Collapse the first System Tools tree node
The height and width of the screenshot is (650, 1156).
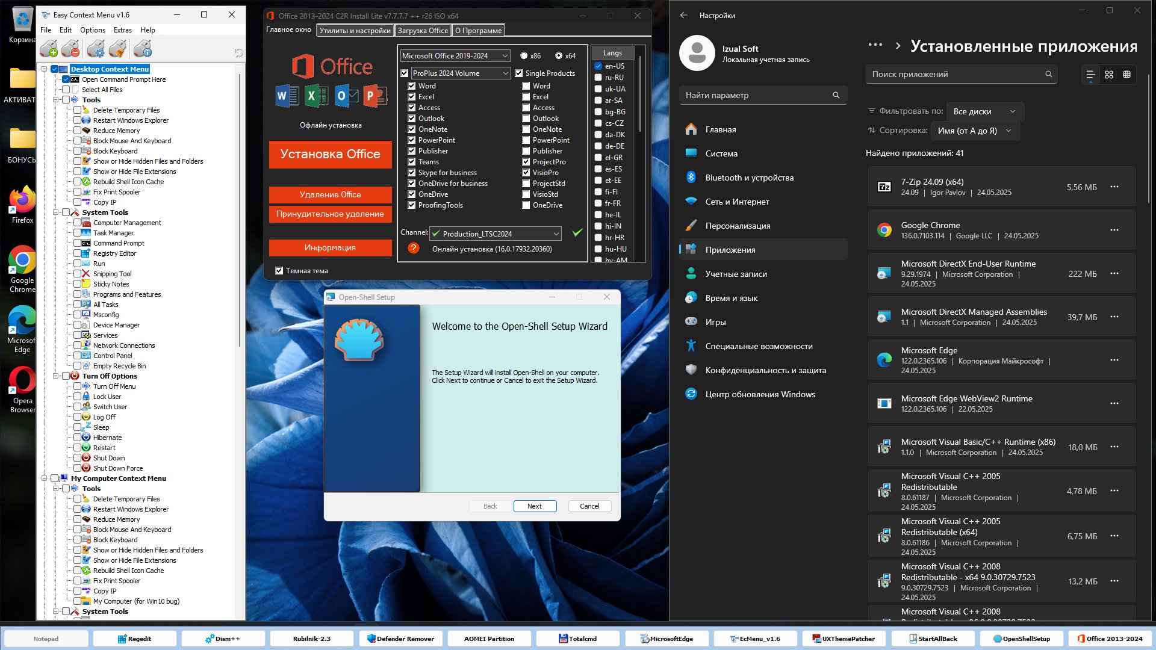(x=56, y=212)
